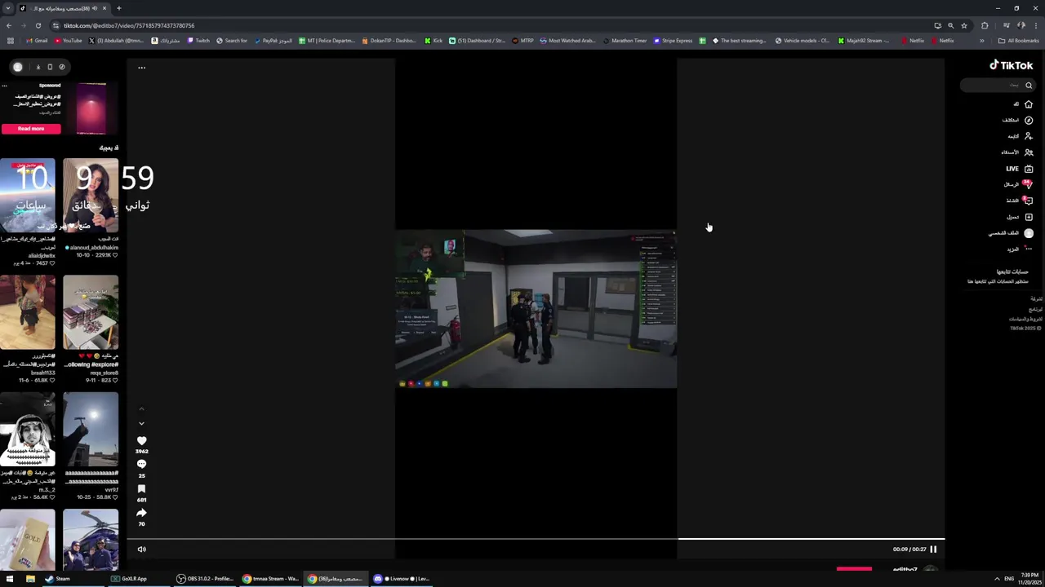This screenshot has height=587, width=1045.
Task: Open the Kick bookmark
Action: click(x=434, y=41)
